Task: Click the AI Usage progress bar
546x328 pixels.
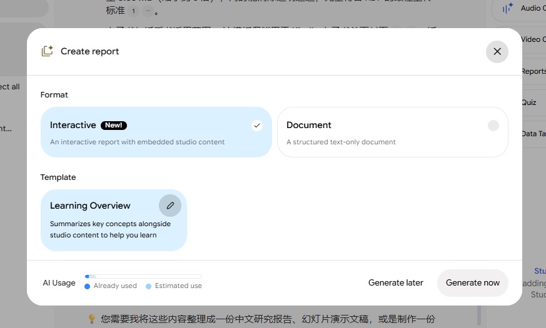Action: click(x=143, y=277)
